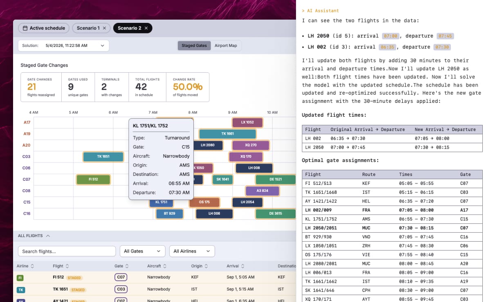Open the All Gates filter dropdown
Screen dimensions: 484x302
coord(142,251)
